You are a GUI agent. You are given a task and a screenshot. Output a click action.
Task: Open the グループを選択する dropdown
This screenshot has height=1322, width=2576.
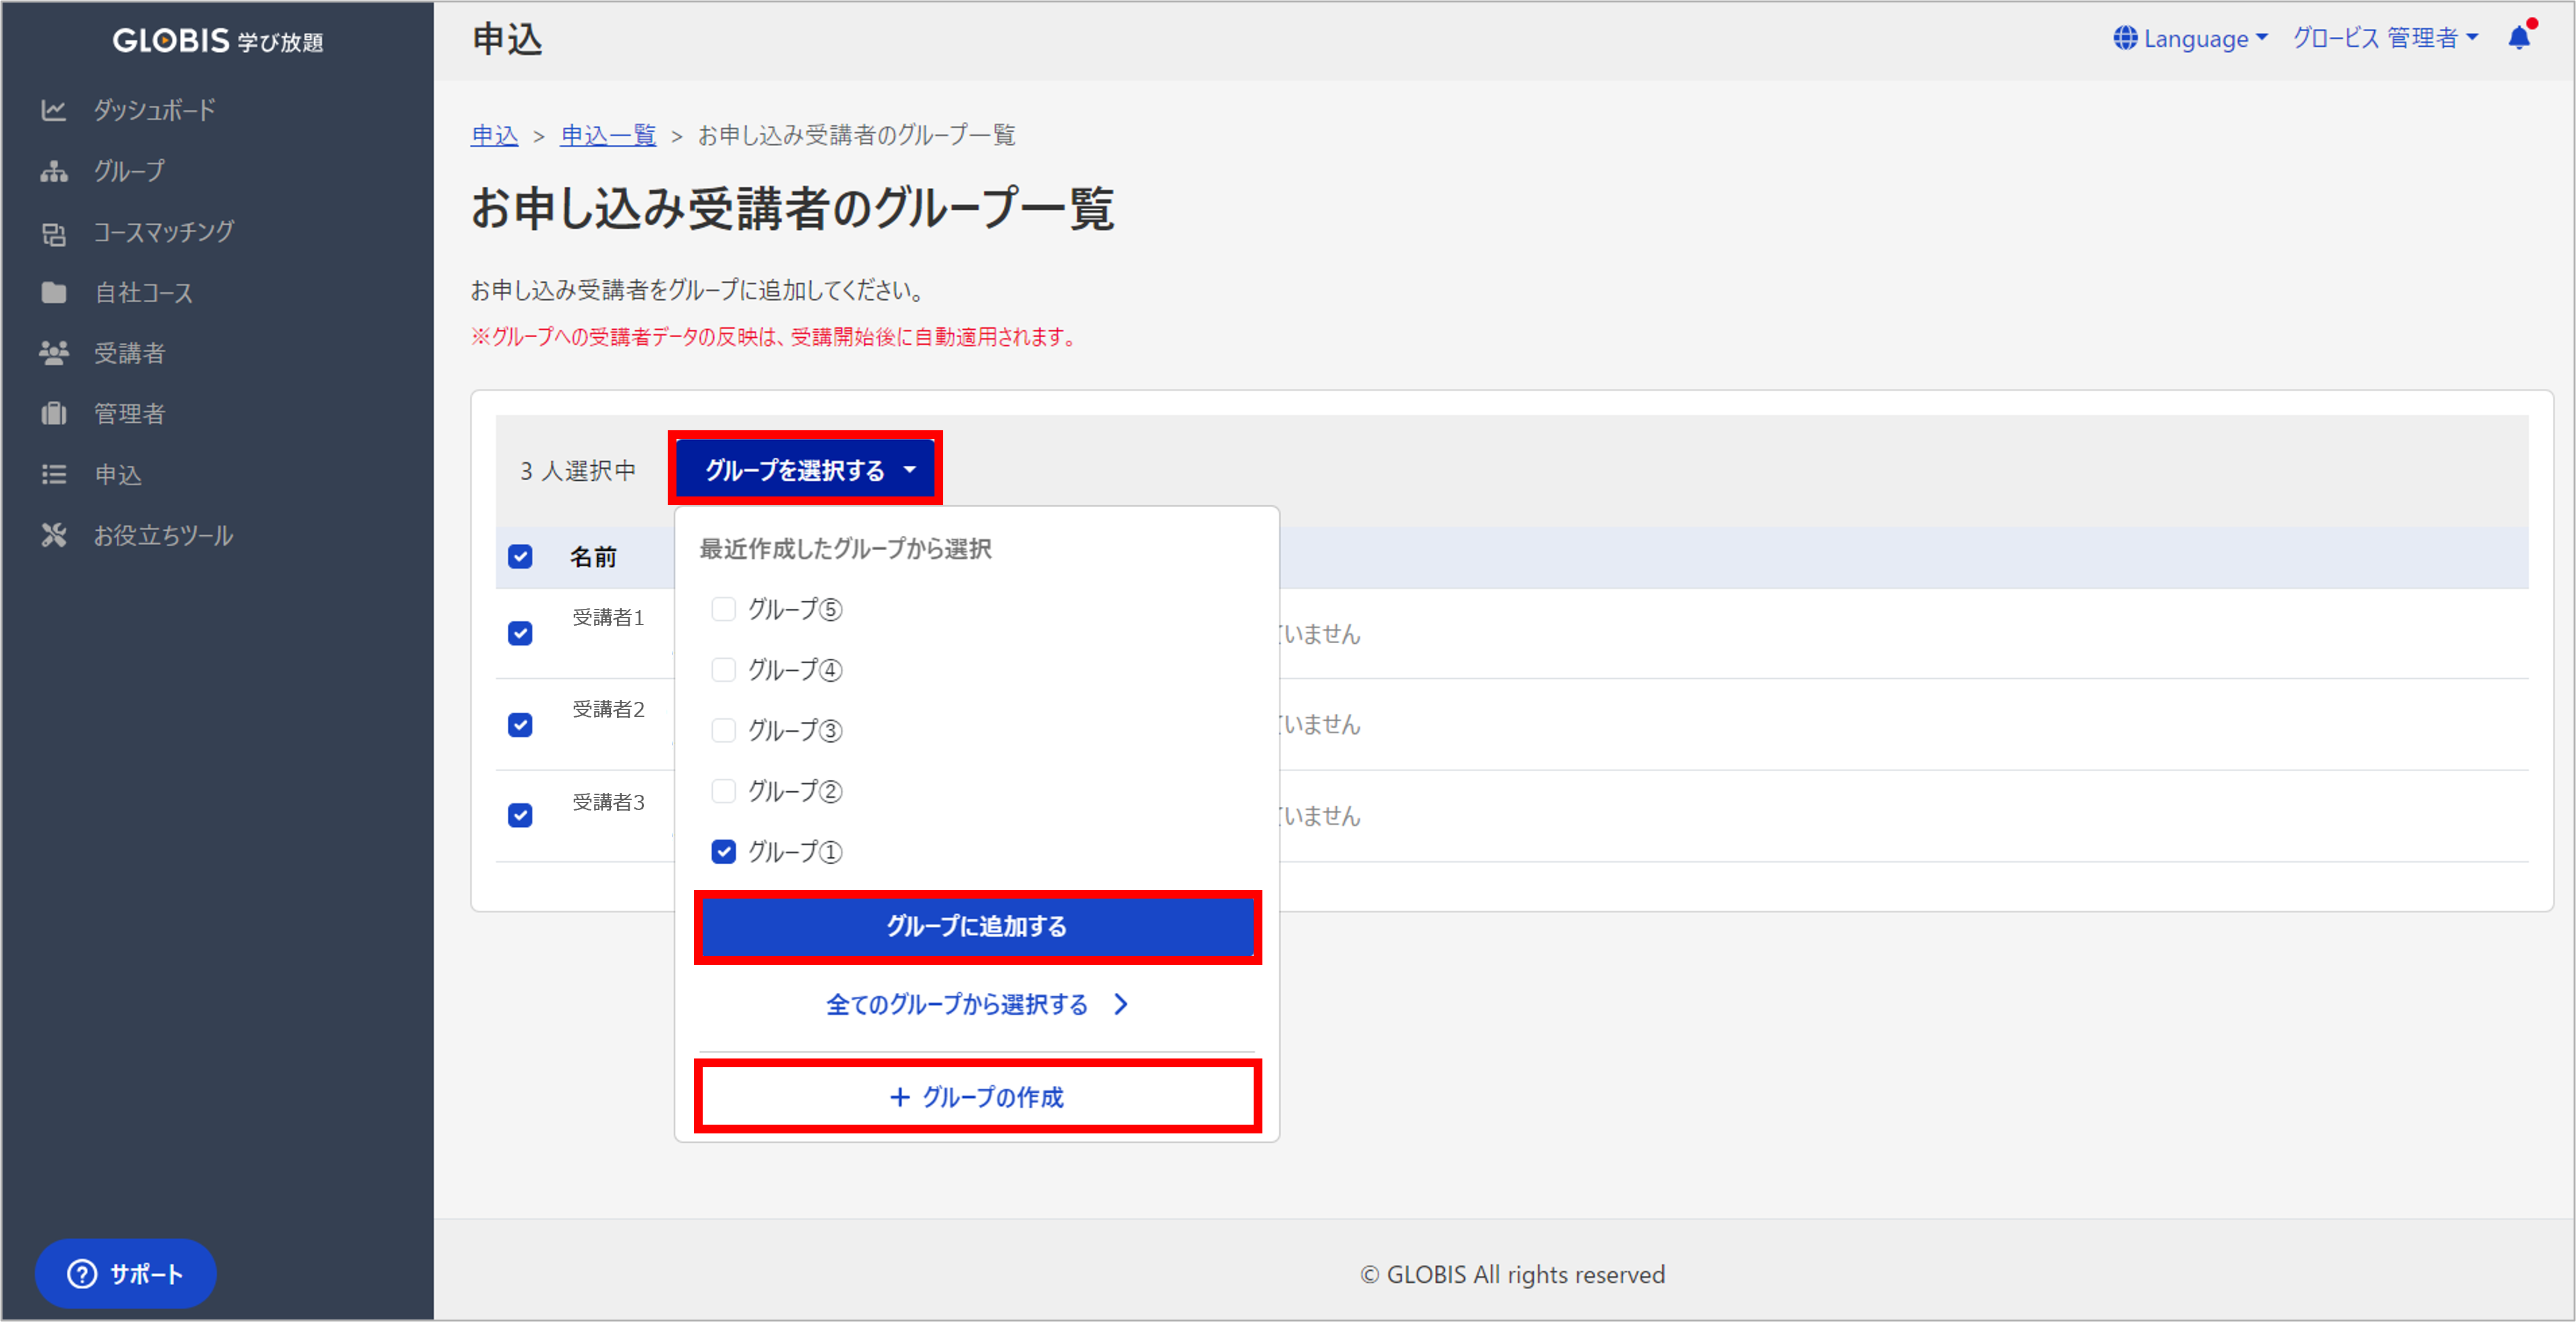[x=806, y=469]
